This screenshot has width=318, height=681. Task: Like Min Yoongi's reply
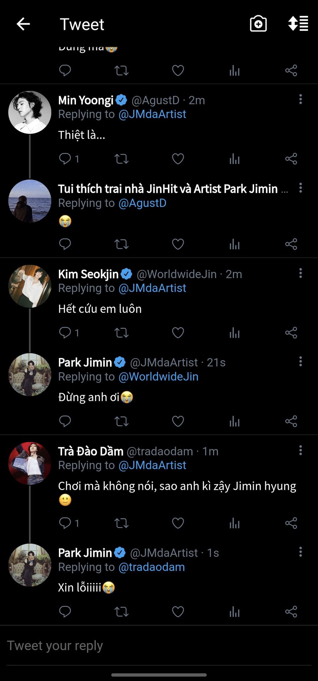[x=178, y=159]
